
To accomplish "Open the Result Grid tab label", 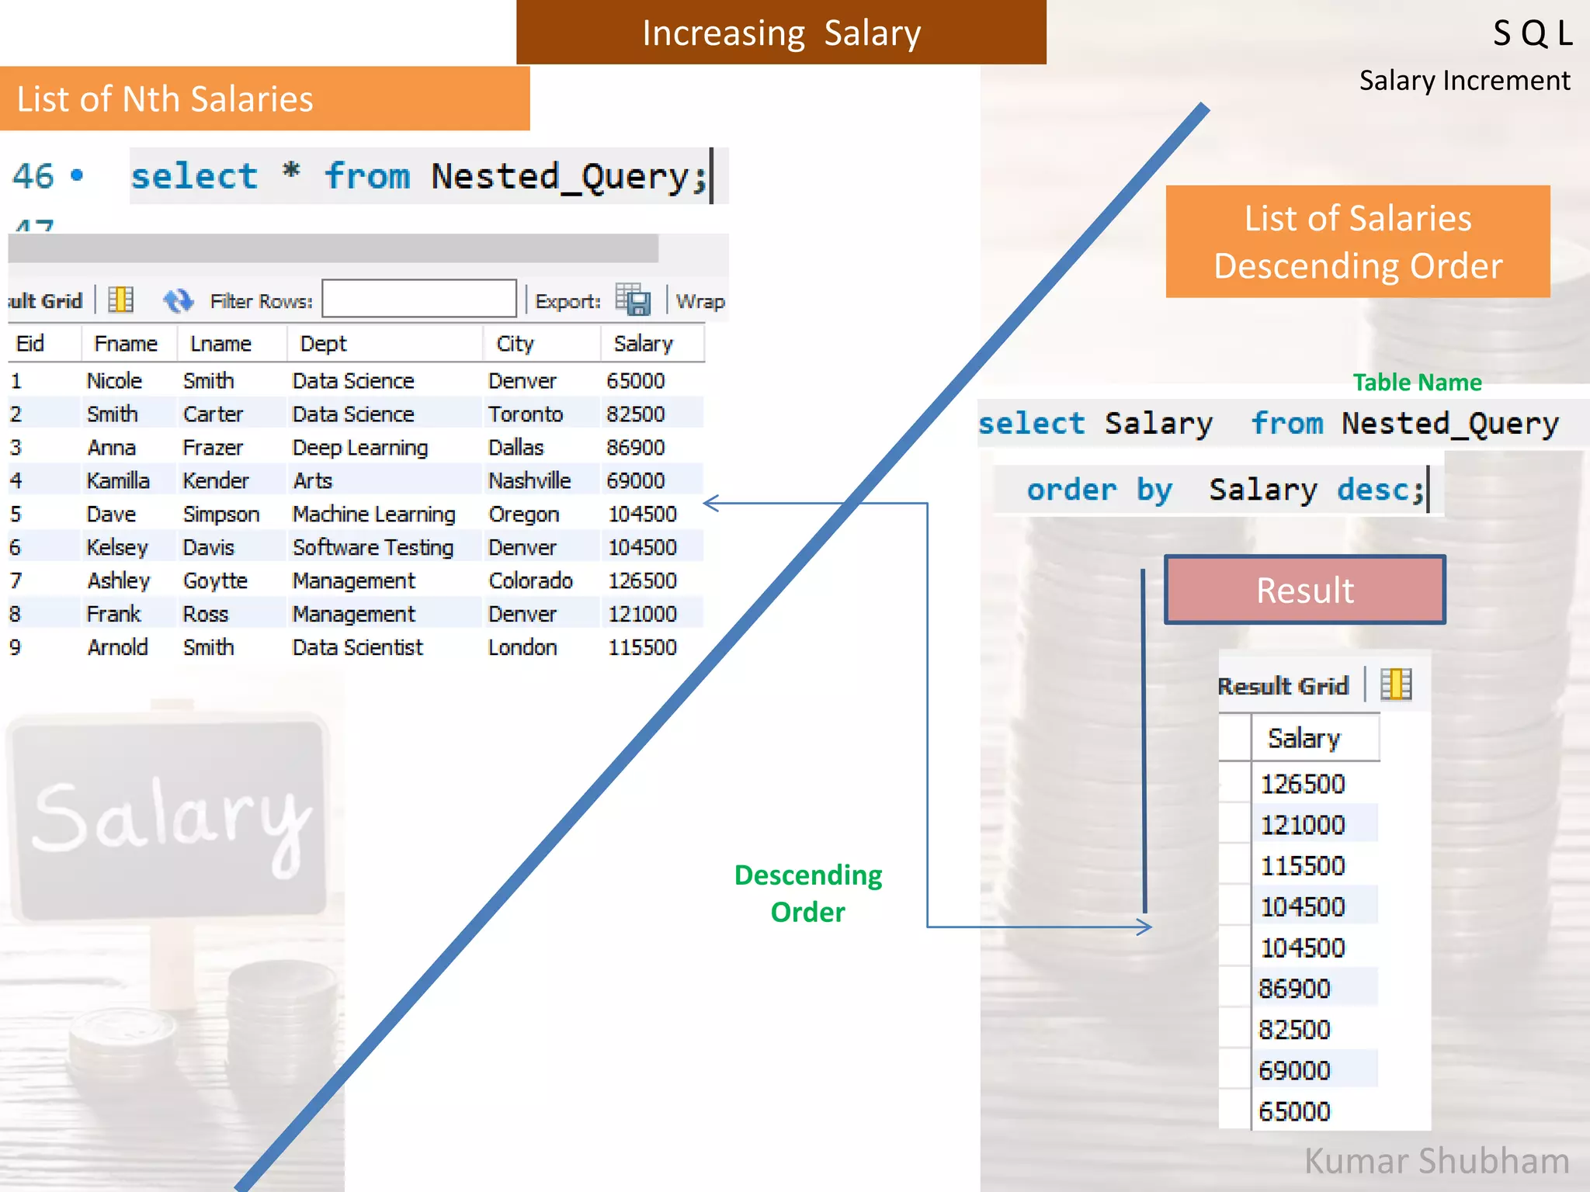I will click(x=1283, y=686).
